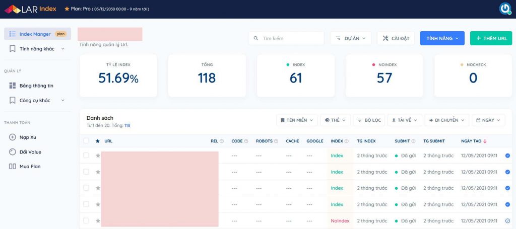Click the orange star beside Plan: Pro
Viewport: 516px width, 229px height.
67,9
